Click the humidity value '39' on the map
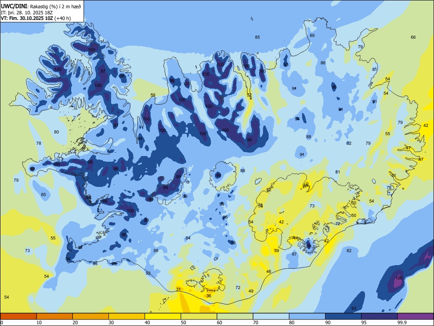This screenshot has height=326, width=434. point(276,251)
